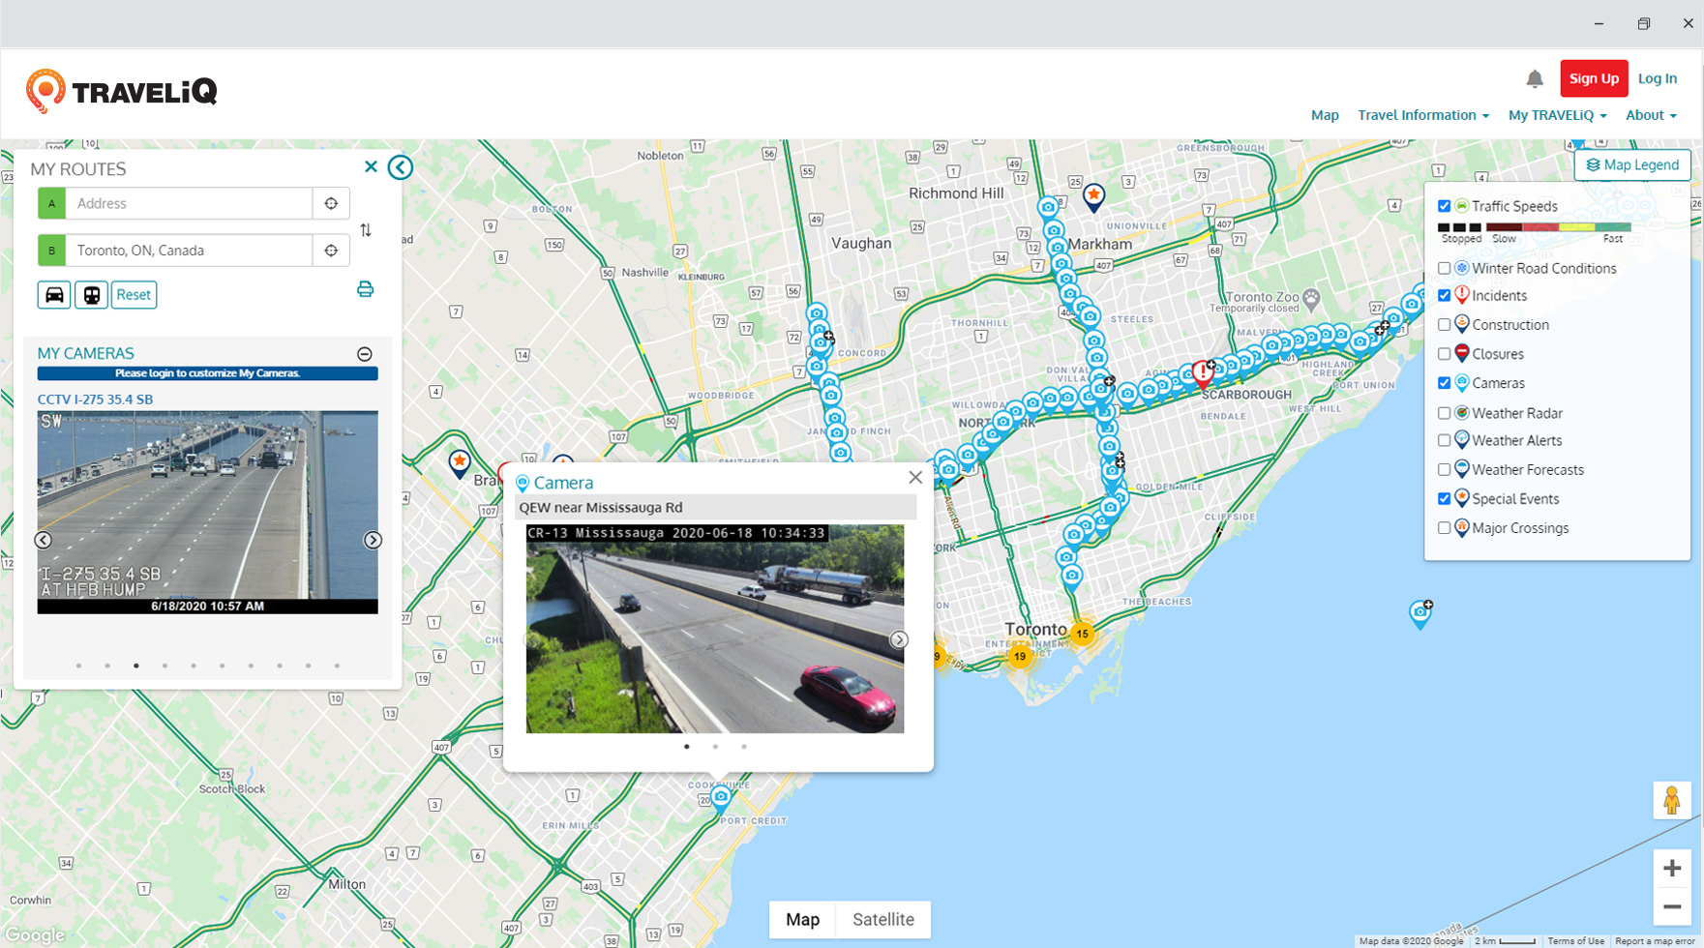Use current location icon for field A

pyautogui.click(x=331, y=203)
